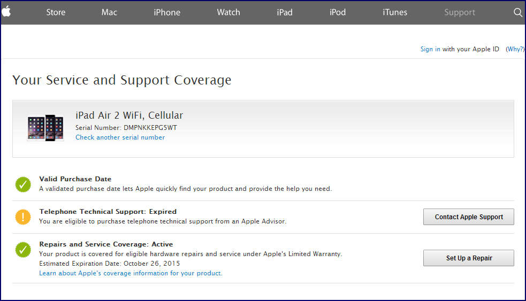Click the orange exclamation icon for Telephone Support
Screen dimensions: 526x301
click(x=23, y=217)
